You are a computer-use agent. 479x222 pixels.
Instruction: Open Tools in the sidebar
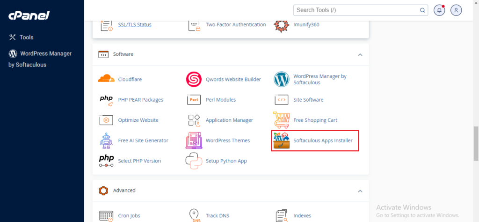pyautogui.click(x=27, y=37)
